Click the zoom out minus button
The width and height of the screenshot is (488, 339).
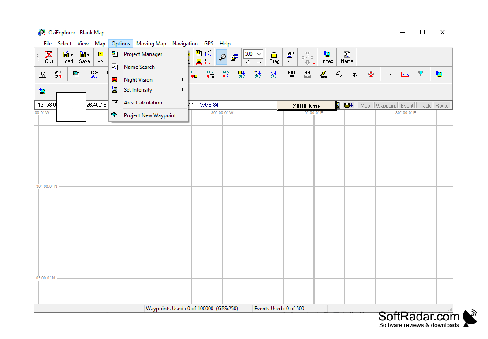tap(258, 63)
